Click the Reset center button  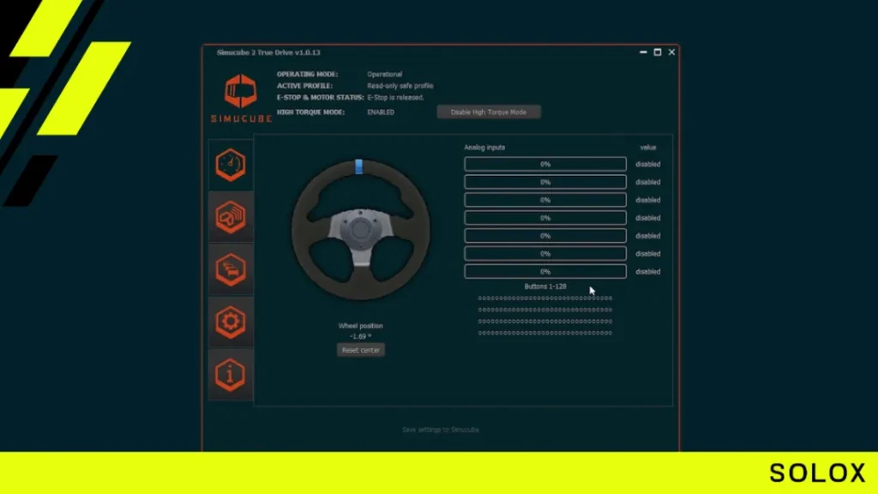click(361, 350)
